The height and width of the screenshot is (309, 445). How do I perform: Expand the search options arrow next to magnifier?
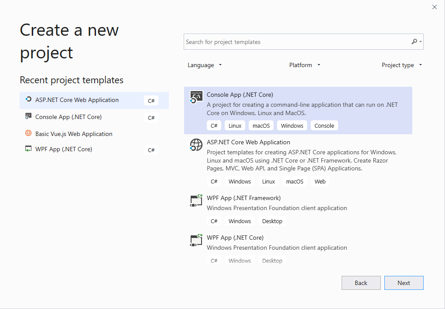tap(421, 42)
